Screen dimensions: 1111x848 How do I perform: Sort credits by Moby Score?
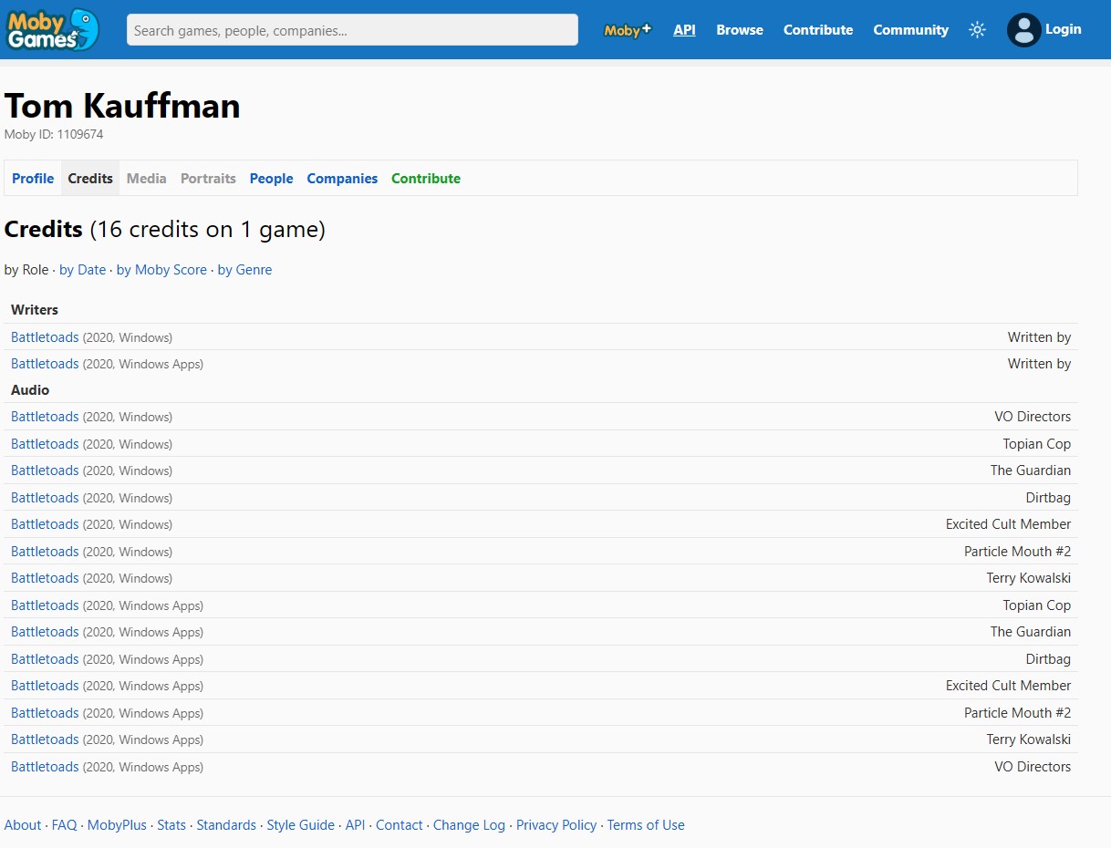(161, 270)
